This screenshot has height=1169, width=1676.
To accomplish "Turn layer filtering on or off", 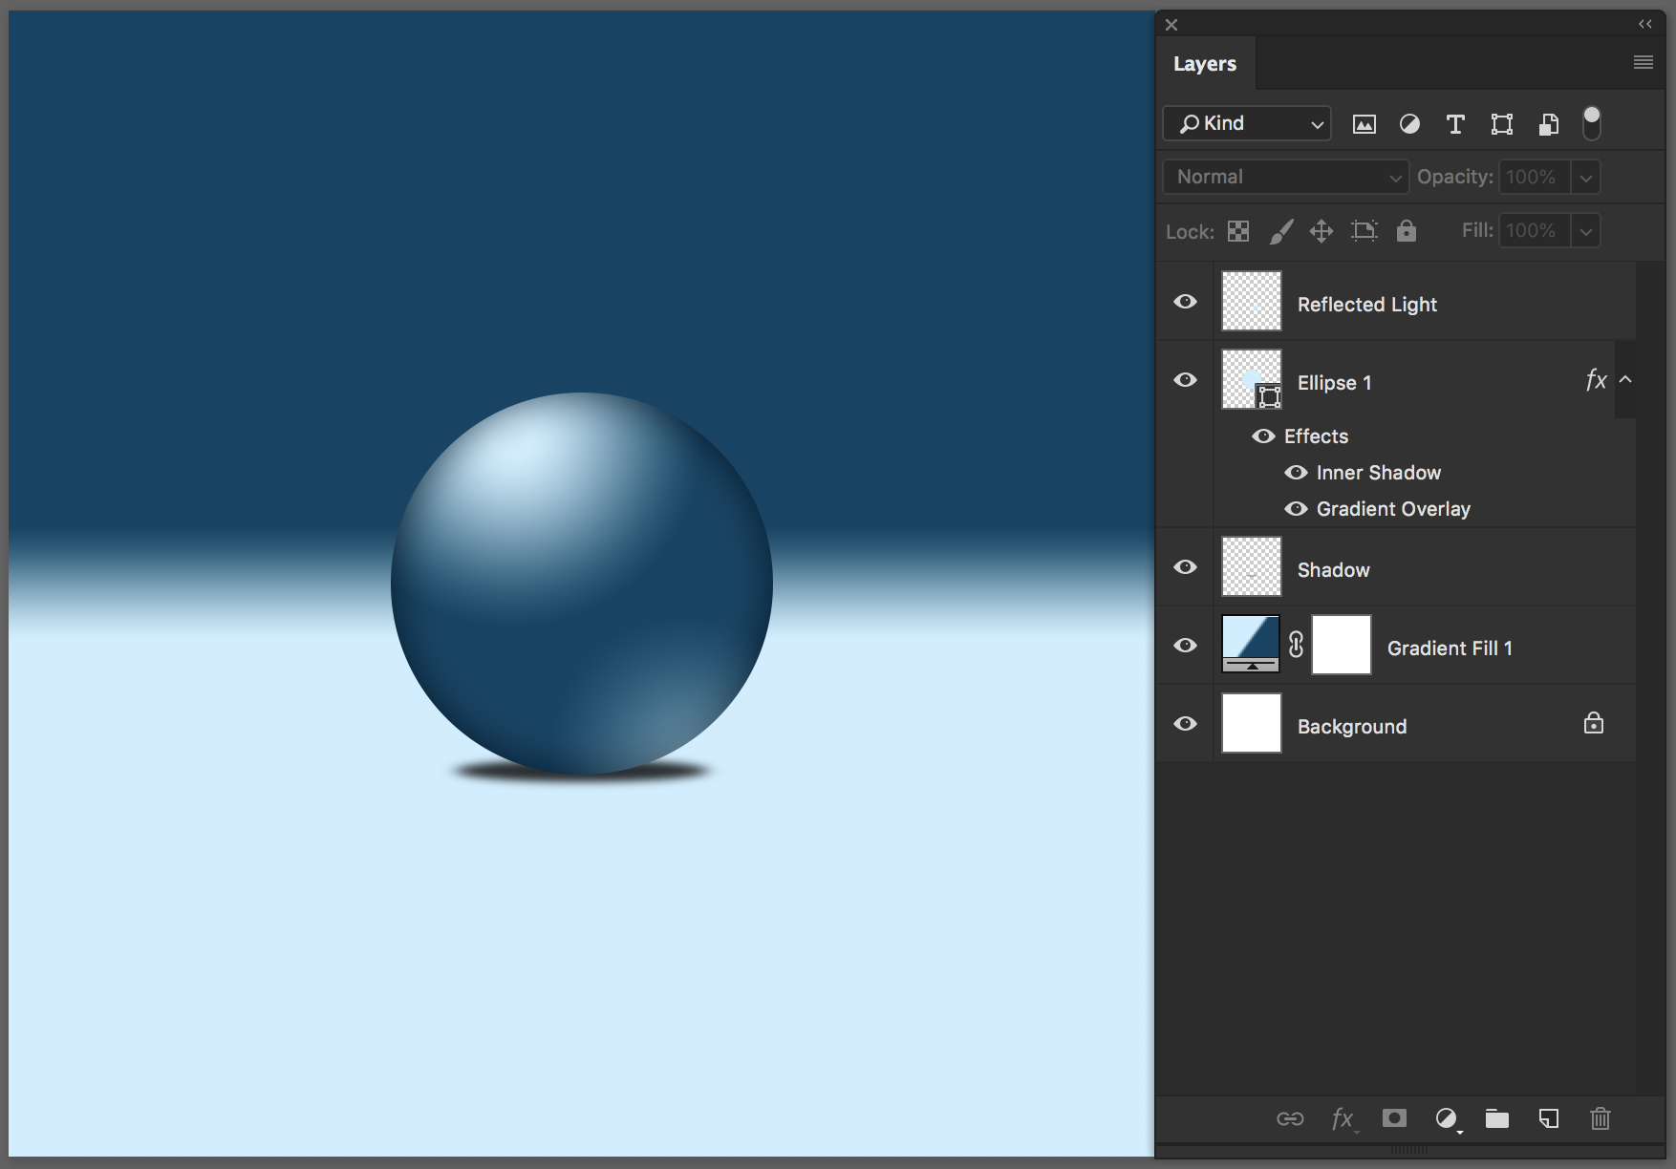I will 1591,123.
